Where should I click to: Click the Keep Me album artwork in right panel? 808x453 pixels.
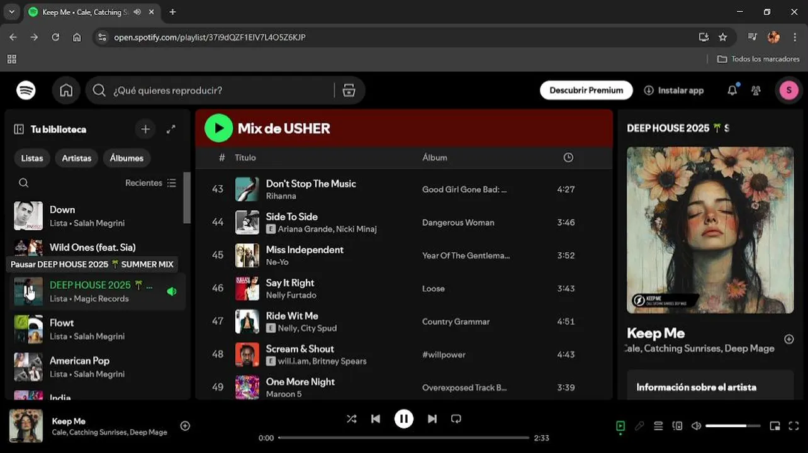pos(710,230)
